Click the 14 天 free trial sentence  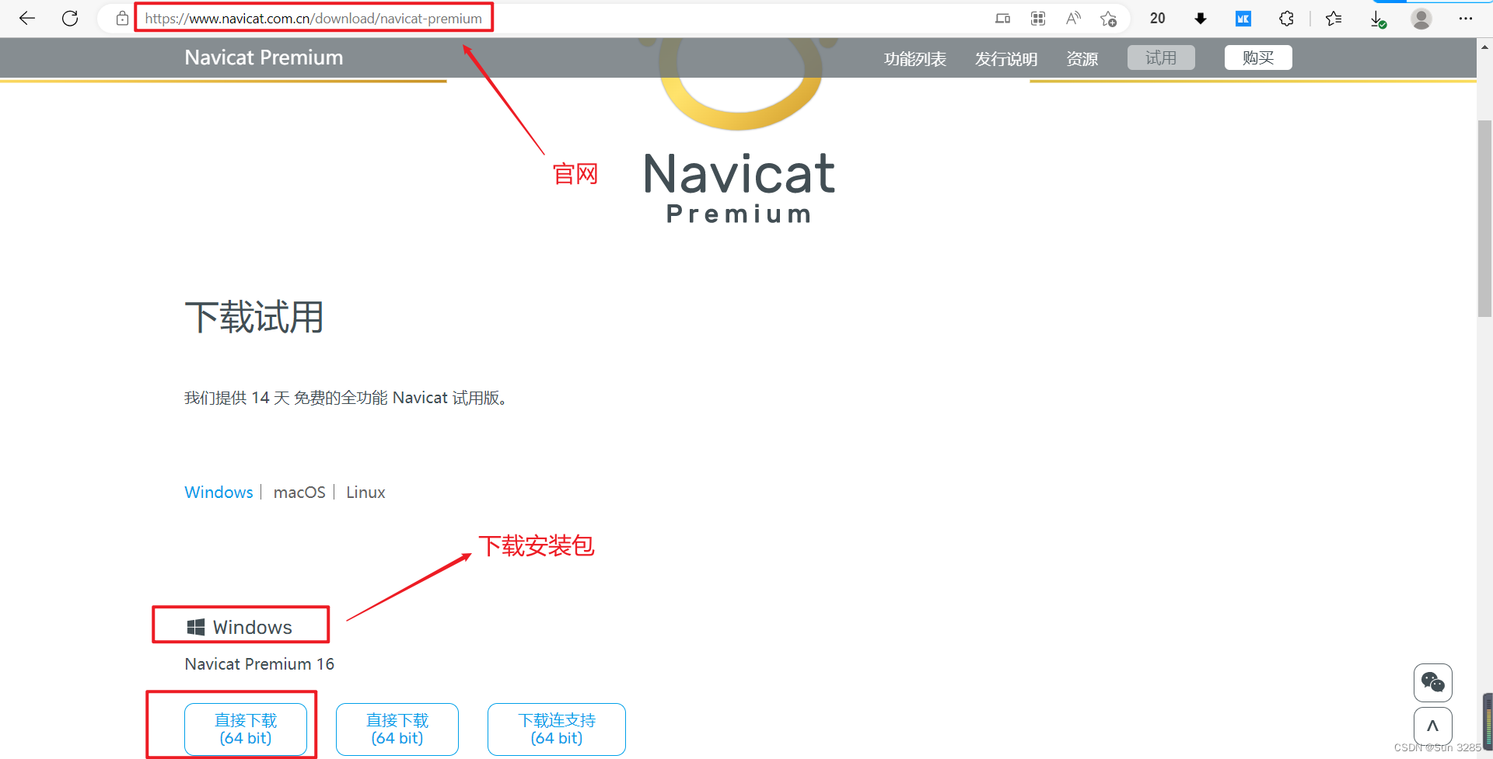[348, 398]
